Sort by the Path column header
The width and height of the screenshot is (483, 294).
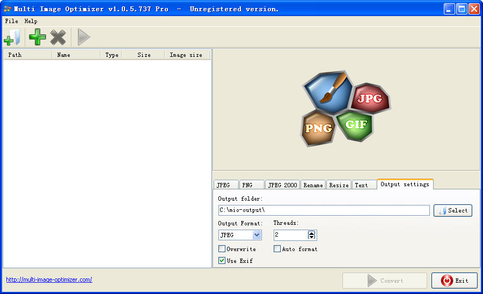pyautogui.click(x=28, y=55)
